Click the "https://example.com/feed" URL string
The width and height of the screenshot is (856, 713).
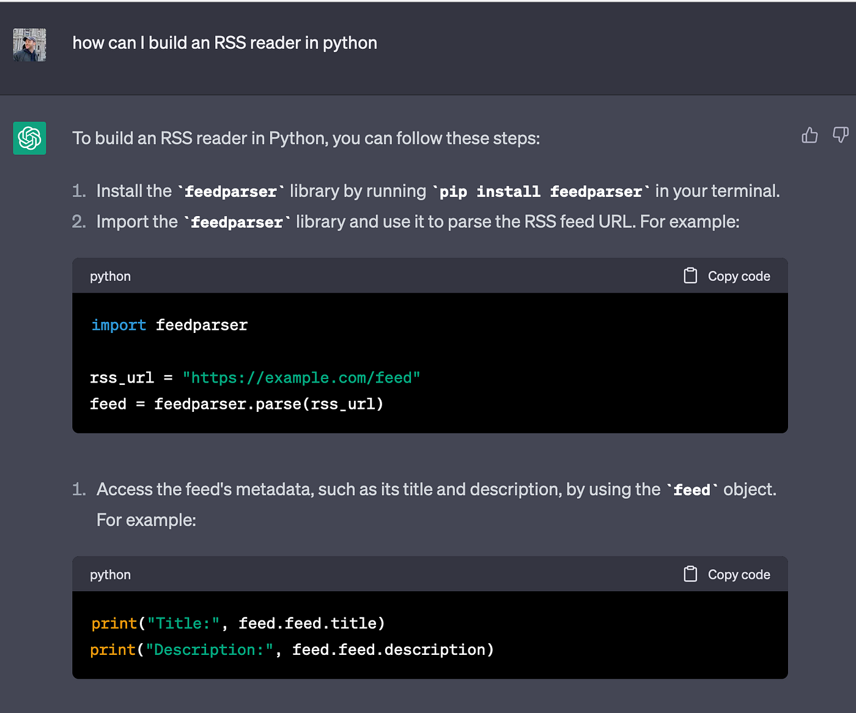point(301,378)
